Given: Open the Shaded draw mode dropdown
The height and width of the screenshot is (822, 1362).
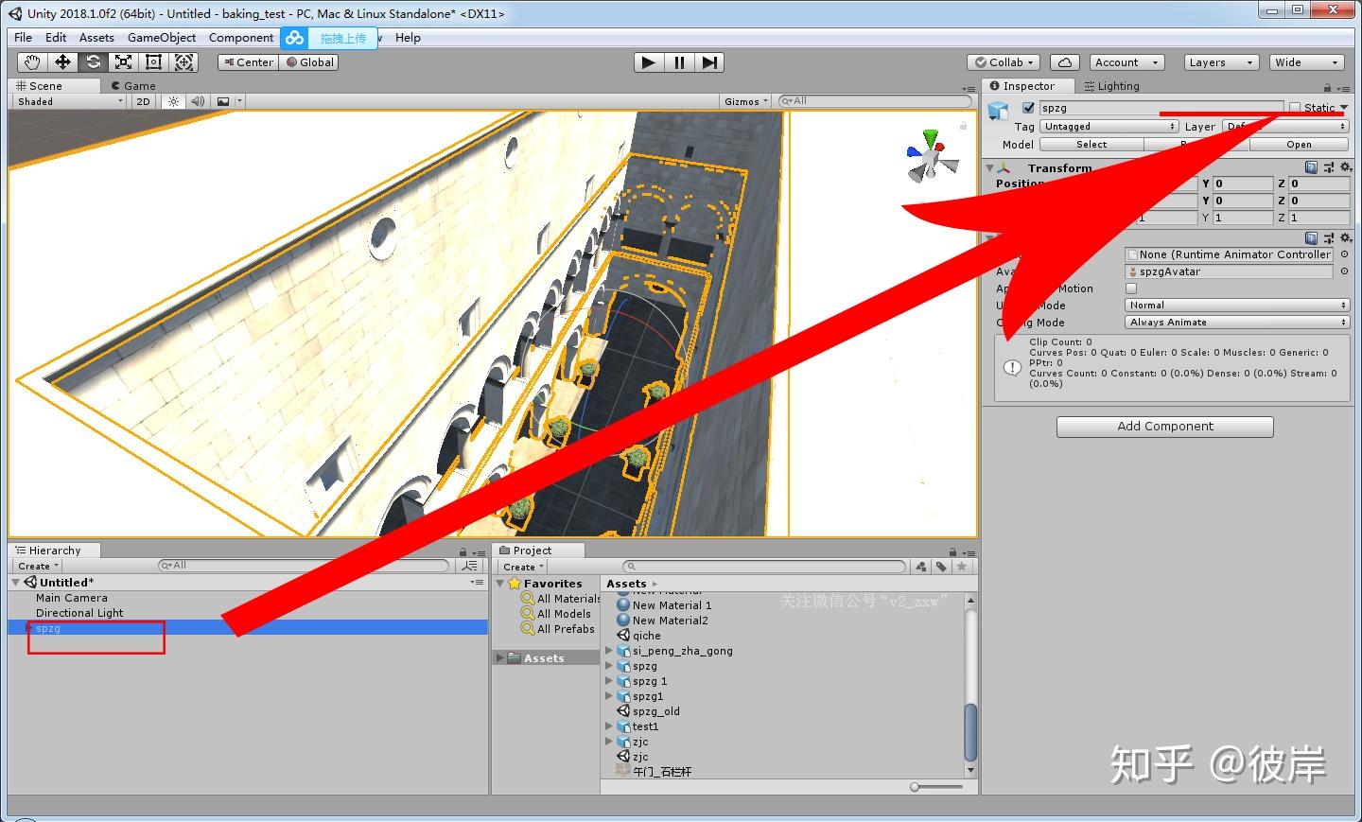Looking at the screenshot, I should click(69, 101).
